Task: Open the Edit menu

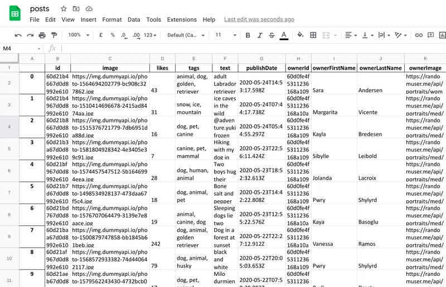Action: pos(50,19)
